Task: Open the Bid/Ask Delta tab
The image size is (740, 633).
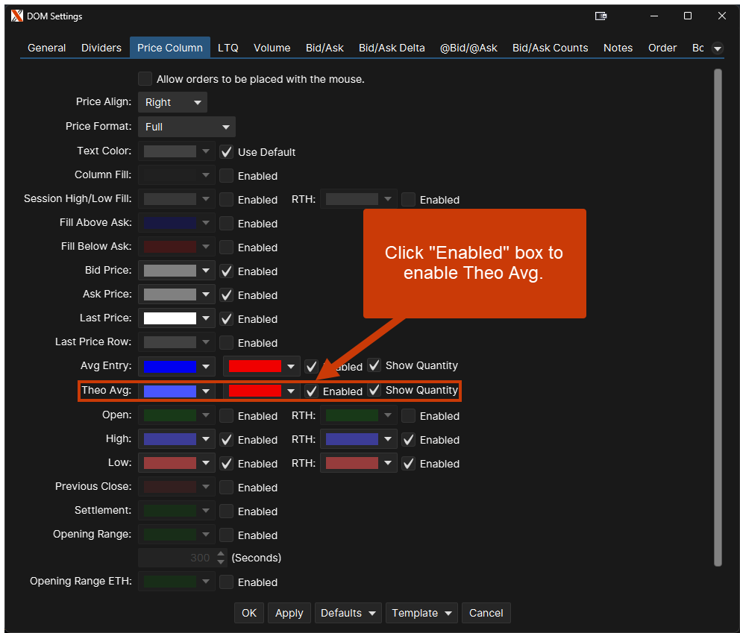Action: 392,48
